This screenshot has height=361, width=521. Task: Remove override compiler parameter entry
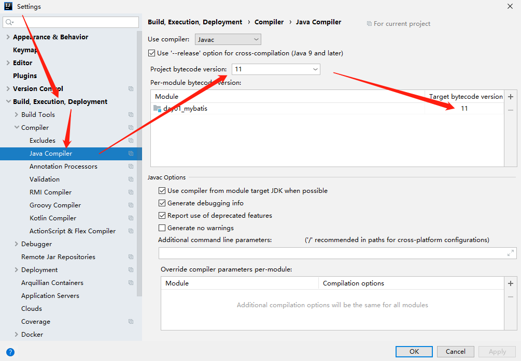[x=511, y=297]
